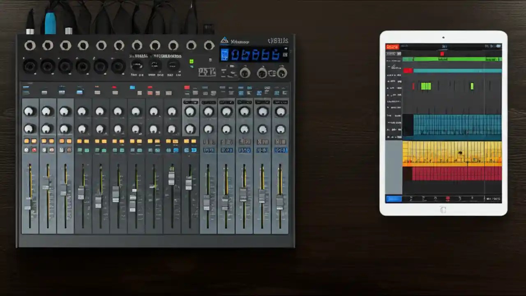
Task: Enable solo on mixer channel three
Action: [62, 150]
